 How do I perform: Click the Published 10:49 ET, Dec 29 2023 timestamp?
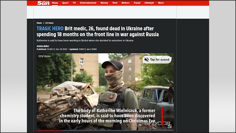click(x=52, y=49)
